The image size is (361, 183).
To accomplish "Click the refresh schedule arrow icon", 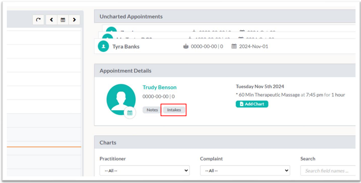I will coord(39,20).
